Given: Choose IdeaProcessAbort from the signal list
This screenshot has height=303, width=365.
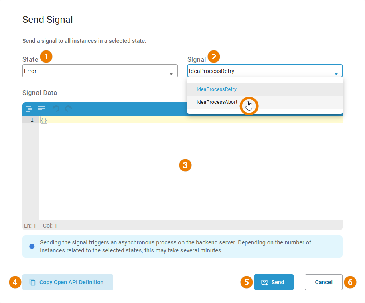Looking at the screenshot, I should [217, 102].
